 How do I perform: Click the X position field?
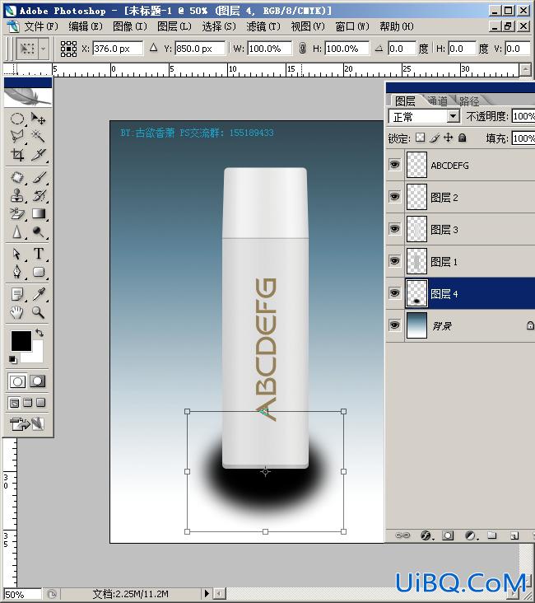pyautogui.click(x=118, y=49)
